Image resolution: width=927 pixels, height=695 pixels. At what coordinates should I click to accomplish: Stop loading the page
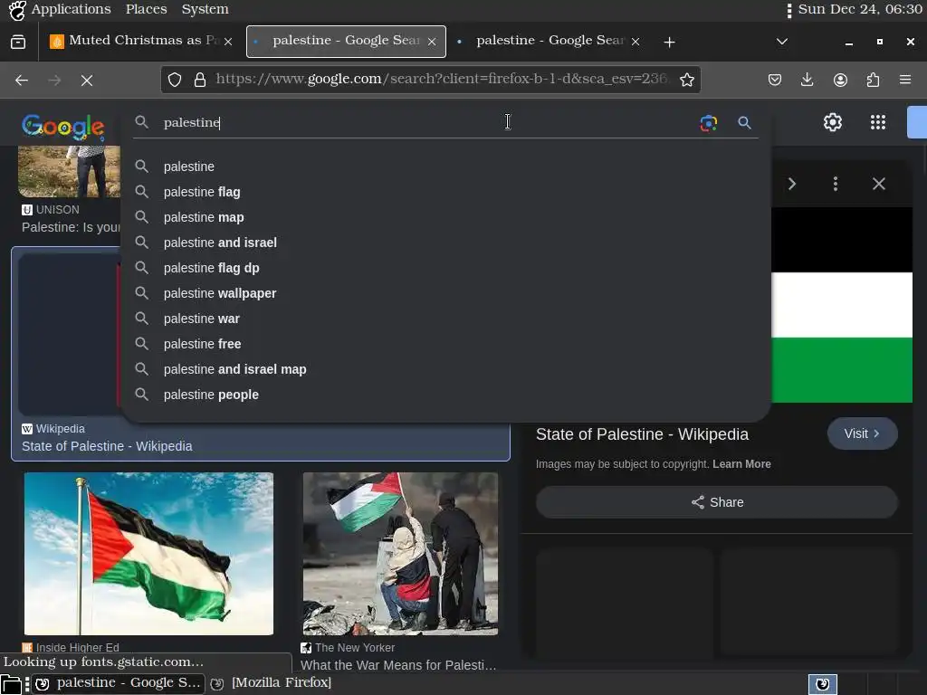pyautogui.click(x=87, y=80)
